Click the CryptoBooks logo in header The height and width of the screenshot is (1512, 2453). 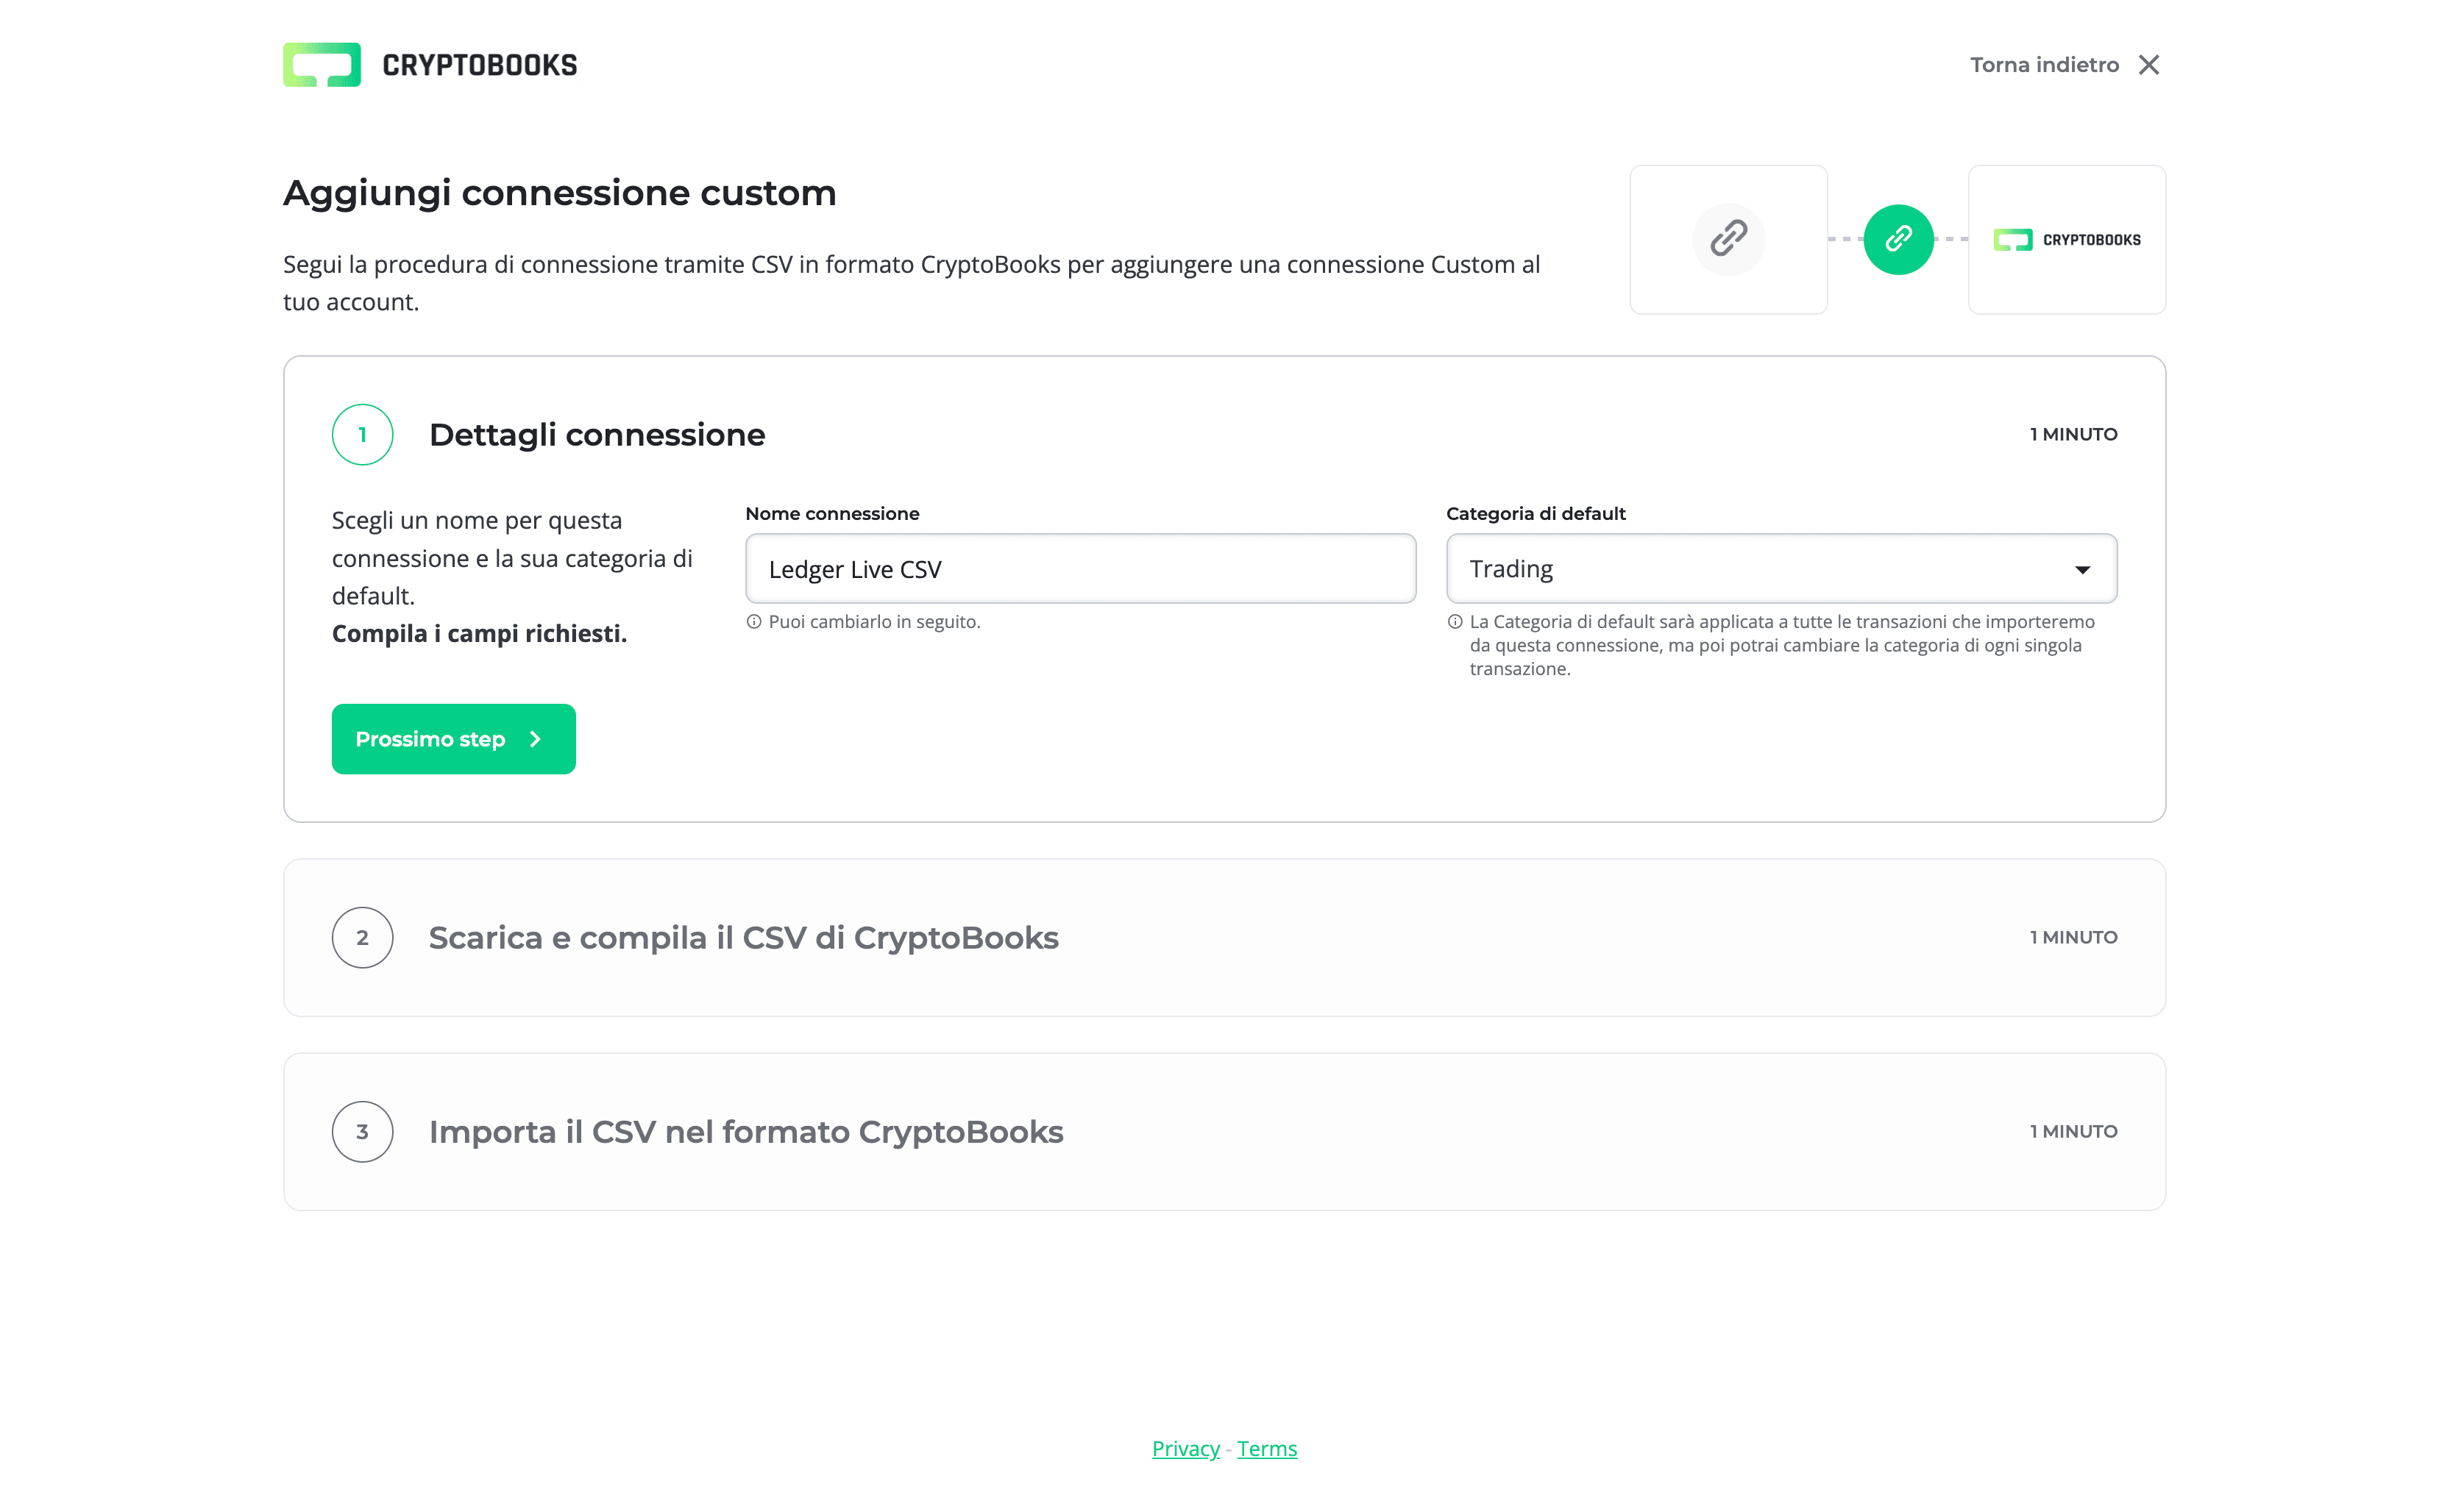tap(430, 65)
